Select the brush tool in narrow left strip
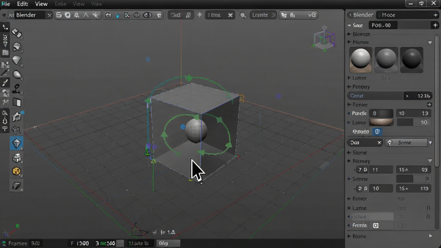The height and width of the screenshot is (248, 441). 5,83
